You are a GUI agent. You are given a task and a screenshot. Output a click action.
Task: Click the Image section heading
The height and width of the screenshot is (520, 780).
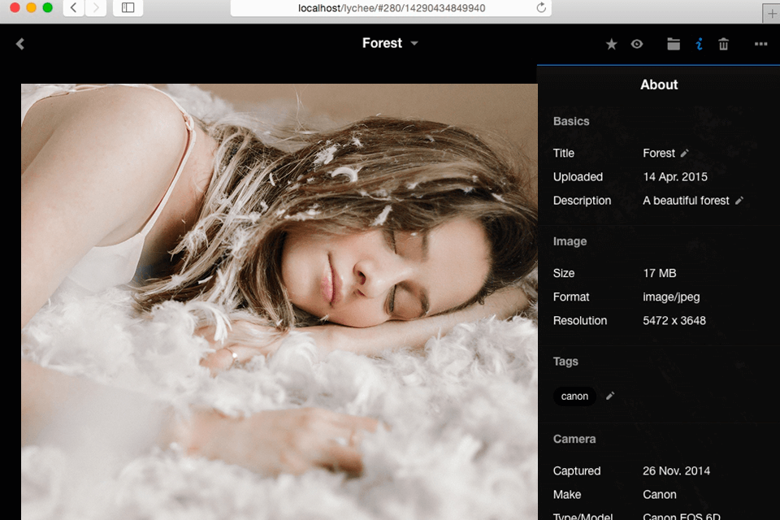click(x=570, y=242)
